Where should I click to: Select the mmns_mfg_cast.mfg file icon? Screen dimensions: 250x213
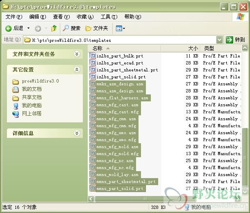(93, 112)
